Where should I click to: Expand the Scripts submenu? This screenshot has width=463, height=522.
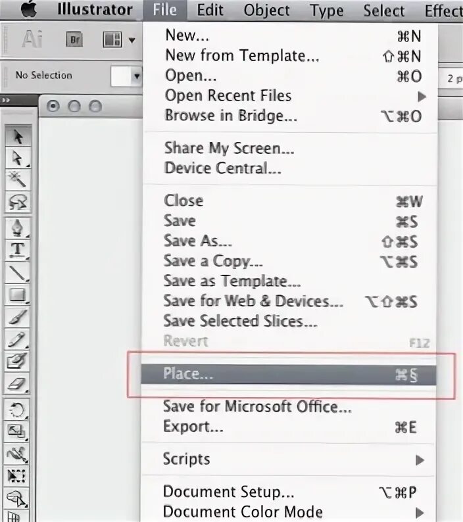420,460
